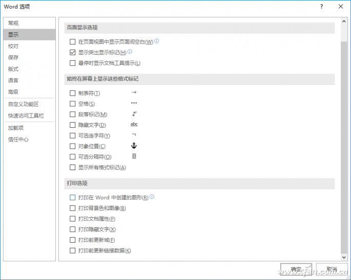Switch to 校对 options page
The height and width of the screenshot is (280, 351).
point(13,46)
